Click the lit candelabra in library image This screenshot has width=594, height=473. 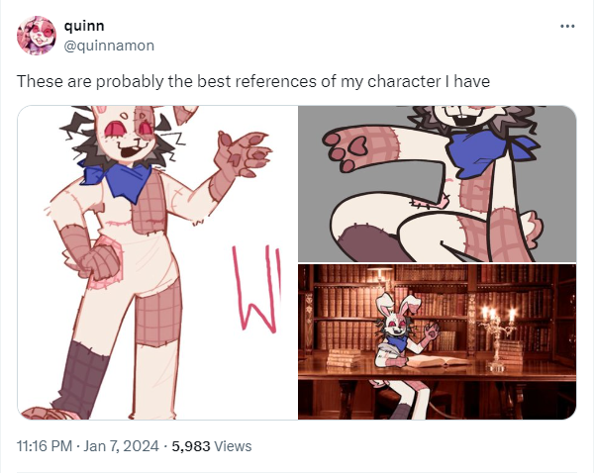[497, 335]
